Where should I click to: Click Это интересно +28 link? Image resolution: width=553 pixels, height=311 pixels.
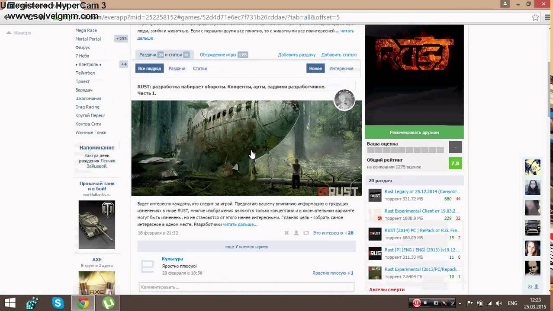(x=333, y=233)
